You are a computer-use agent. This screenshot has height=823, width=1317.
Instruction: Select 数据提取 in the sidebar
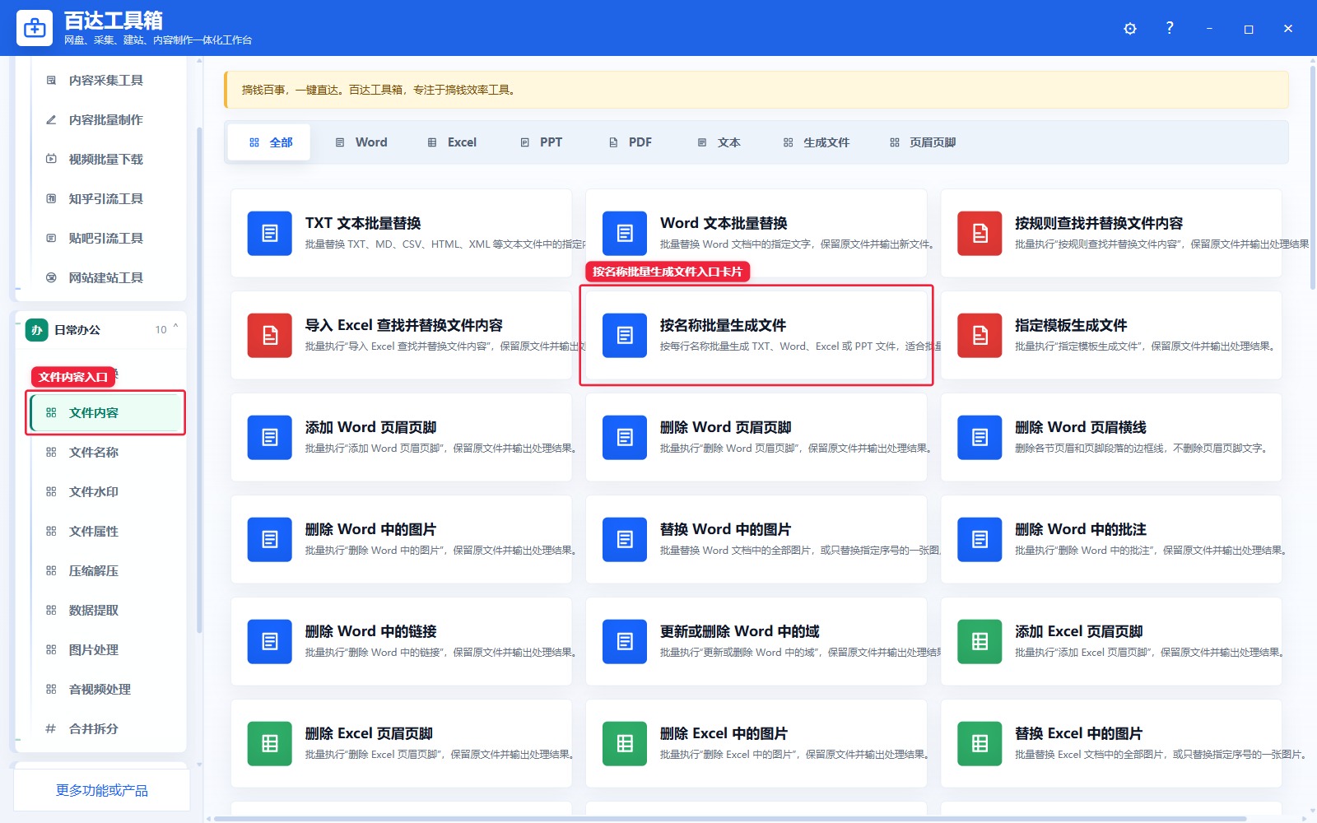coord(105,611)
